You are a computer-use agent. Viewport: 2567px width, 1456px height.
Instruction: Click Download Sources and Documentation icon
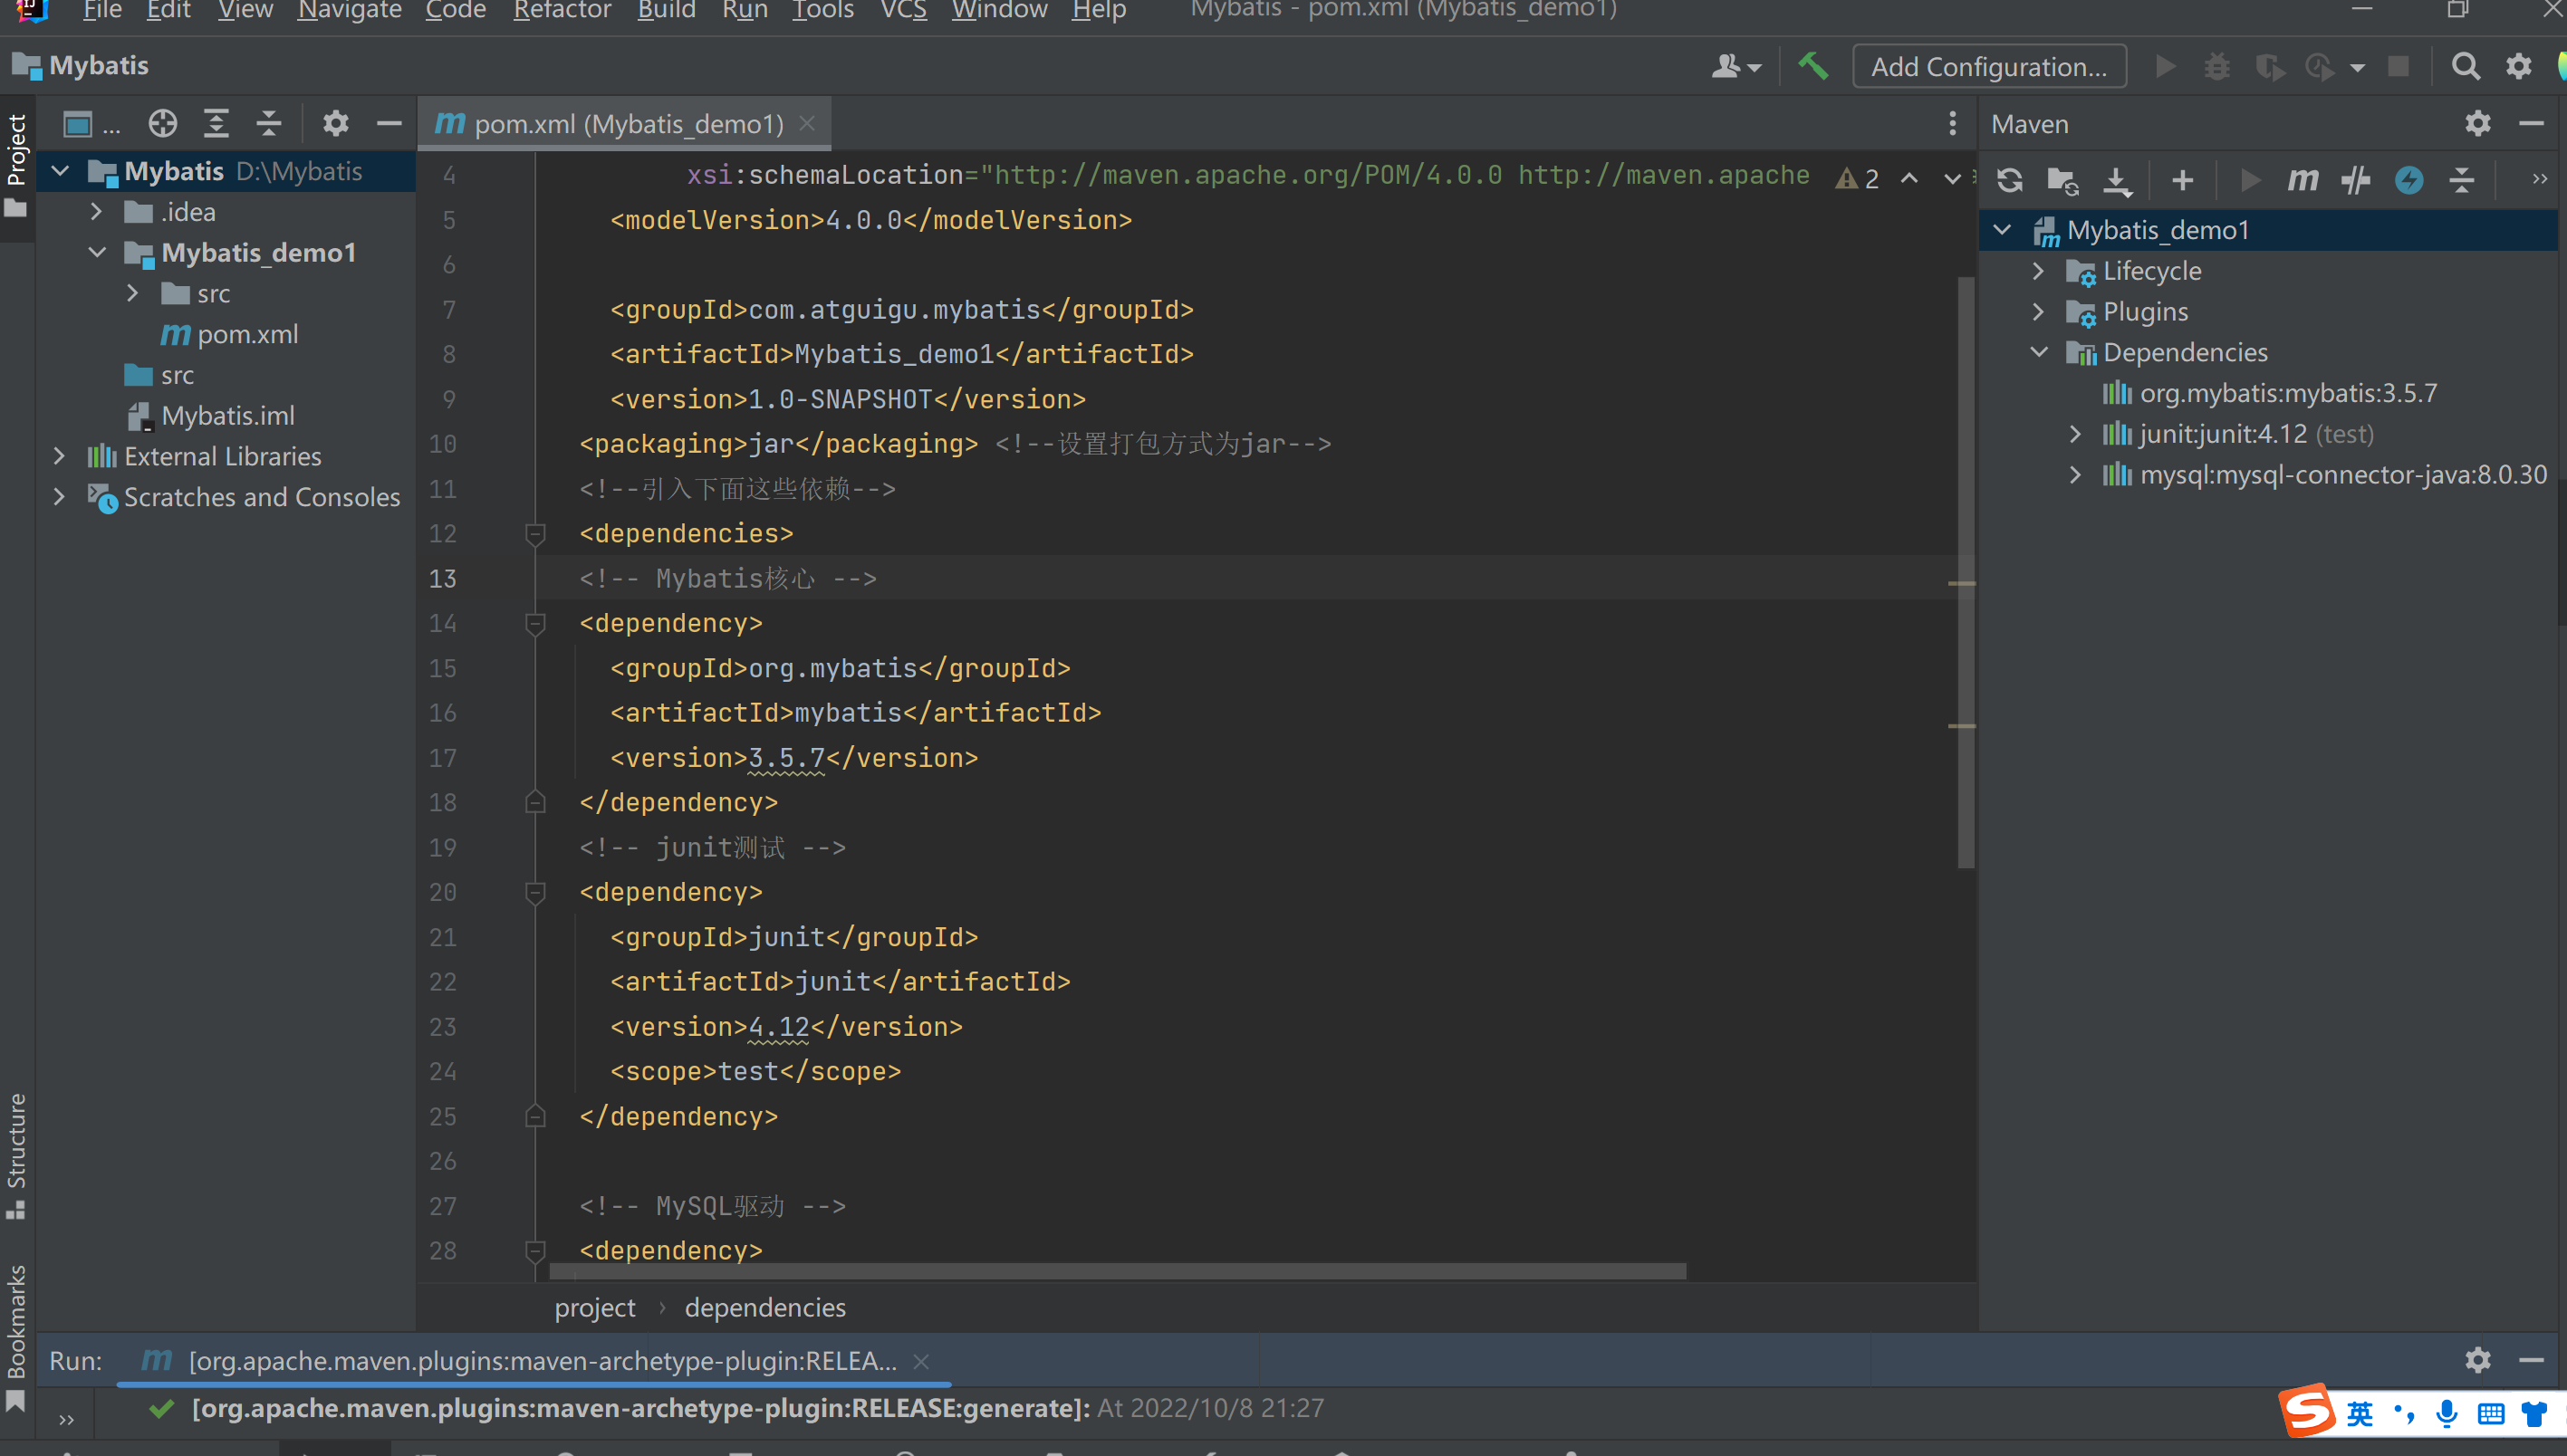2117,180
